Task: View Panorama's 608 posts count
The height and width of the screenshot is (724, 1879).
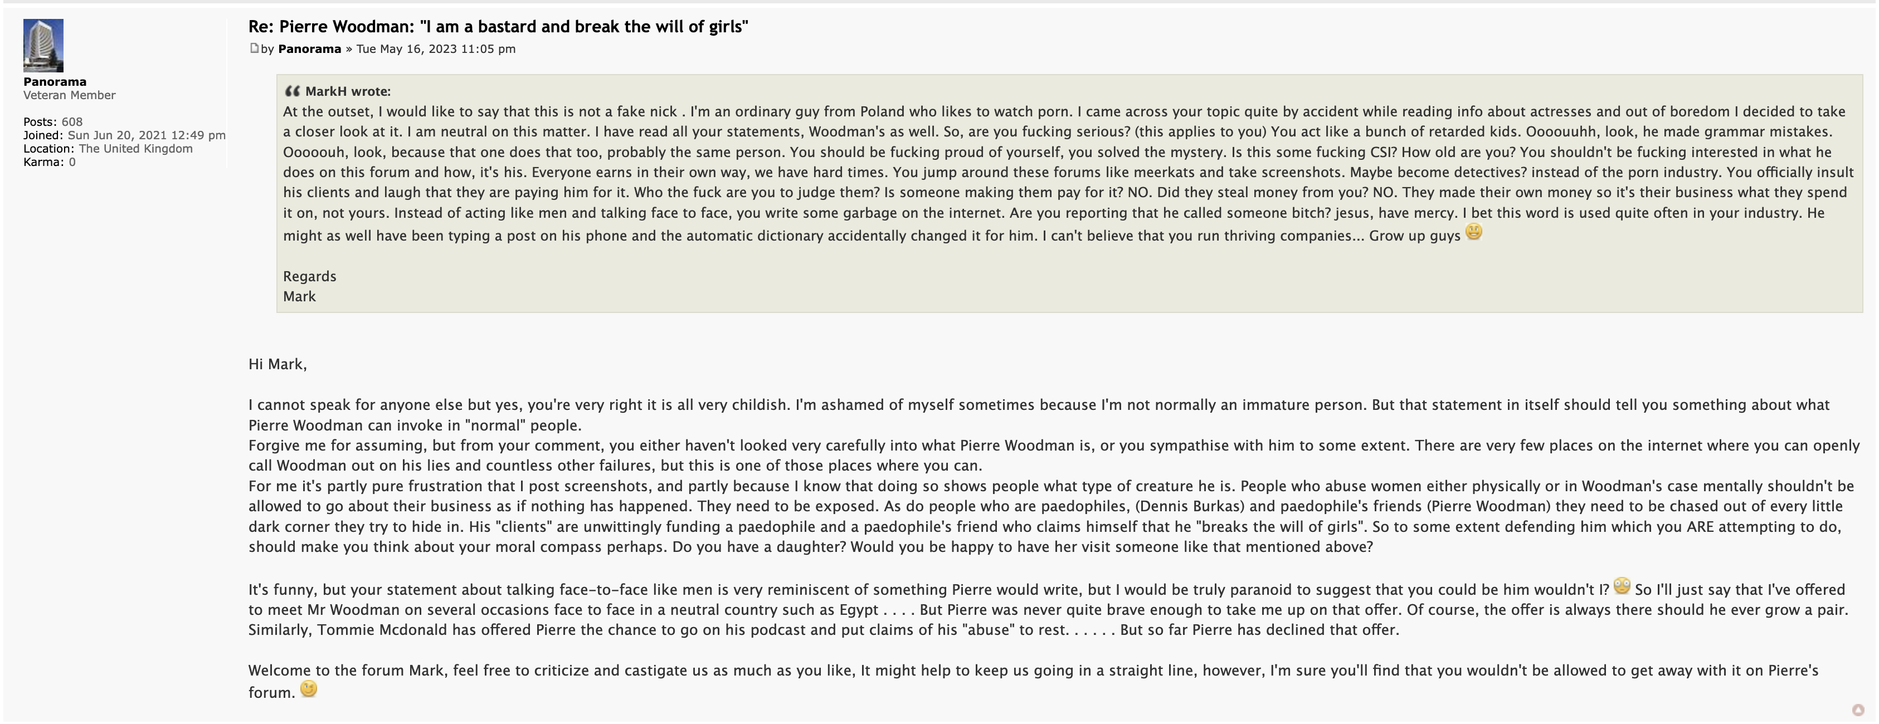Action: pyautogui.click(x=71, y=122)
